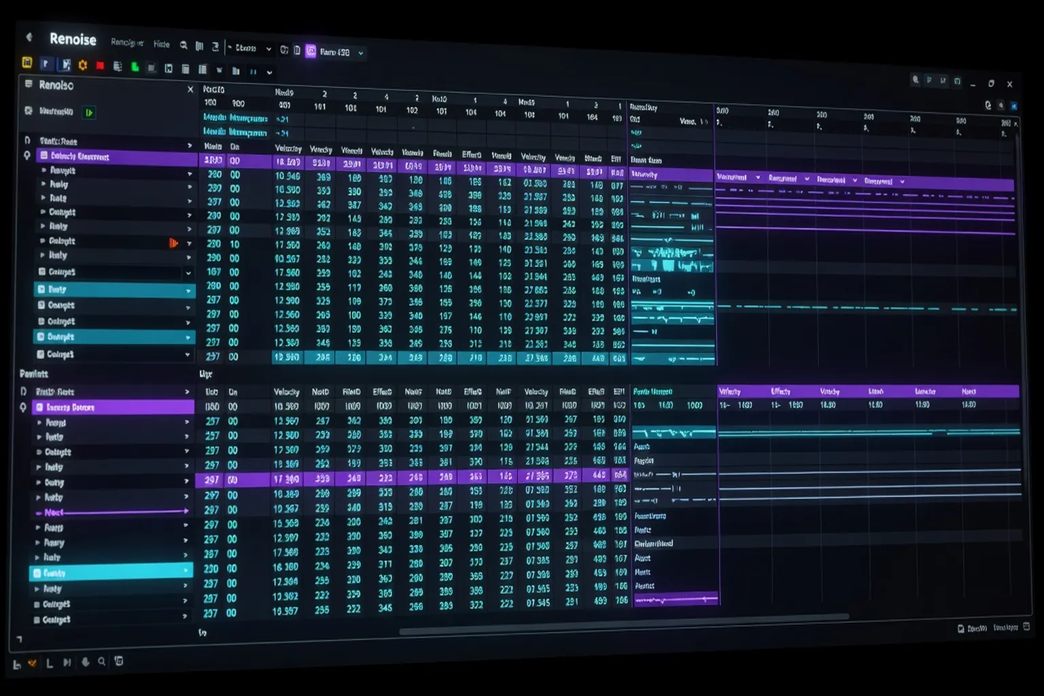Click the orange icon in the bottom-left status bar

click(32, 663)
